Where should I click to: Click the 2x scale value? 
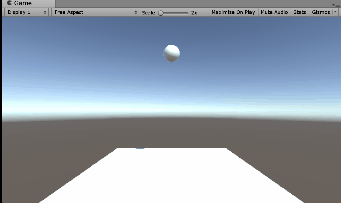194,13
